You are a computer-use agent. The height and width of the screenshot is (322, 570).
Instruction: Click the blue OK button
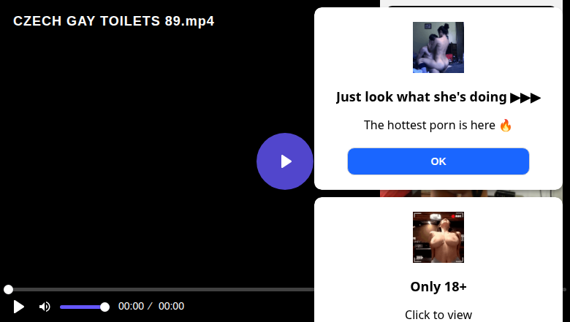tap(438, 161)
